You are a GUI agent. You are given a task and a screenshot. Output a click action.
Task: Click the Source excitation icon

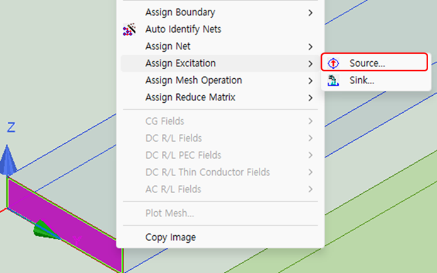[334, 63]
